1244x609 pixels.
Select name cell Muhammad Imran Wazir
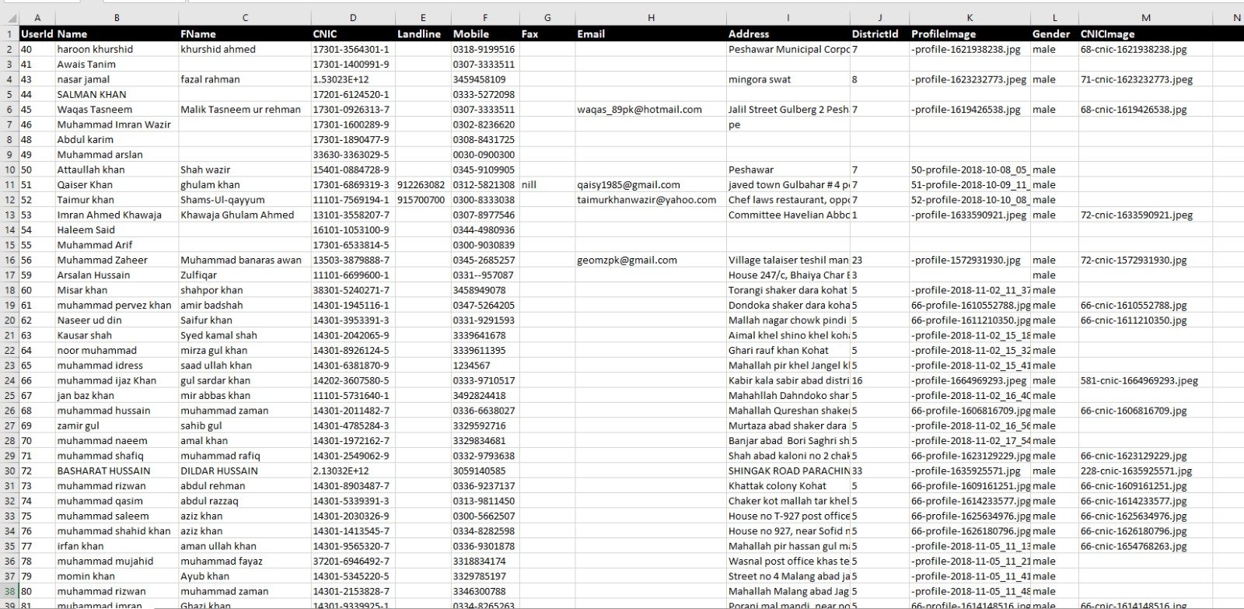[x=116, y=124]
